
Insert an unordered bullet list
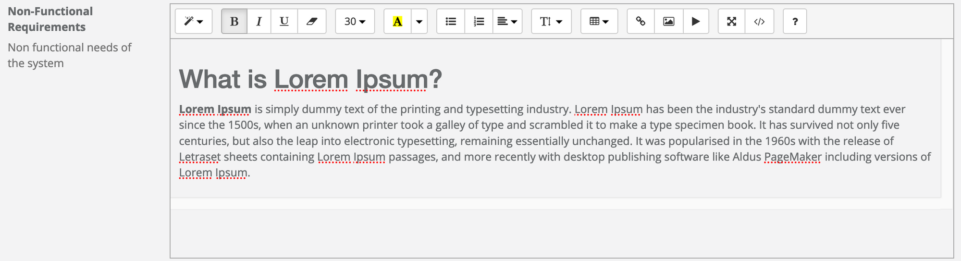(x=451, y=22)
